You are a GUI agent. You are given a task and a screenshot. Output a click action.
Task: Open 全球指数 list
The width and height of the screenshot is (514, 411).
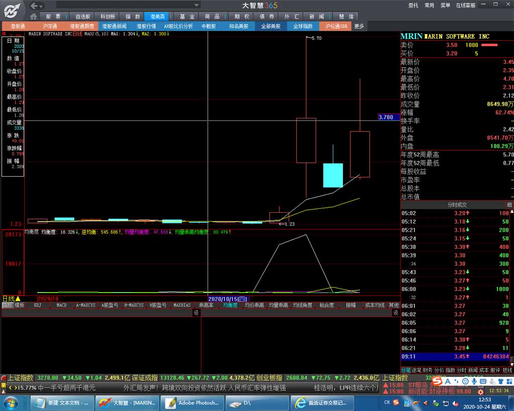(303, 26)
